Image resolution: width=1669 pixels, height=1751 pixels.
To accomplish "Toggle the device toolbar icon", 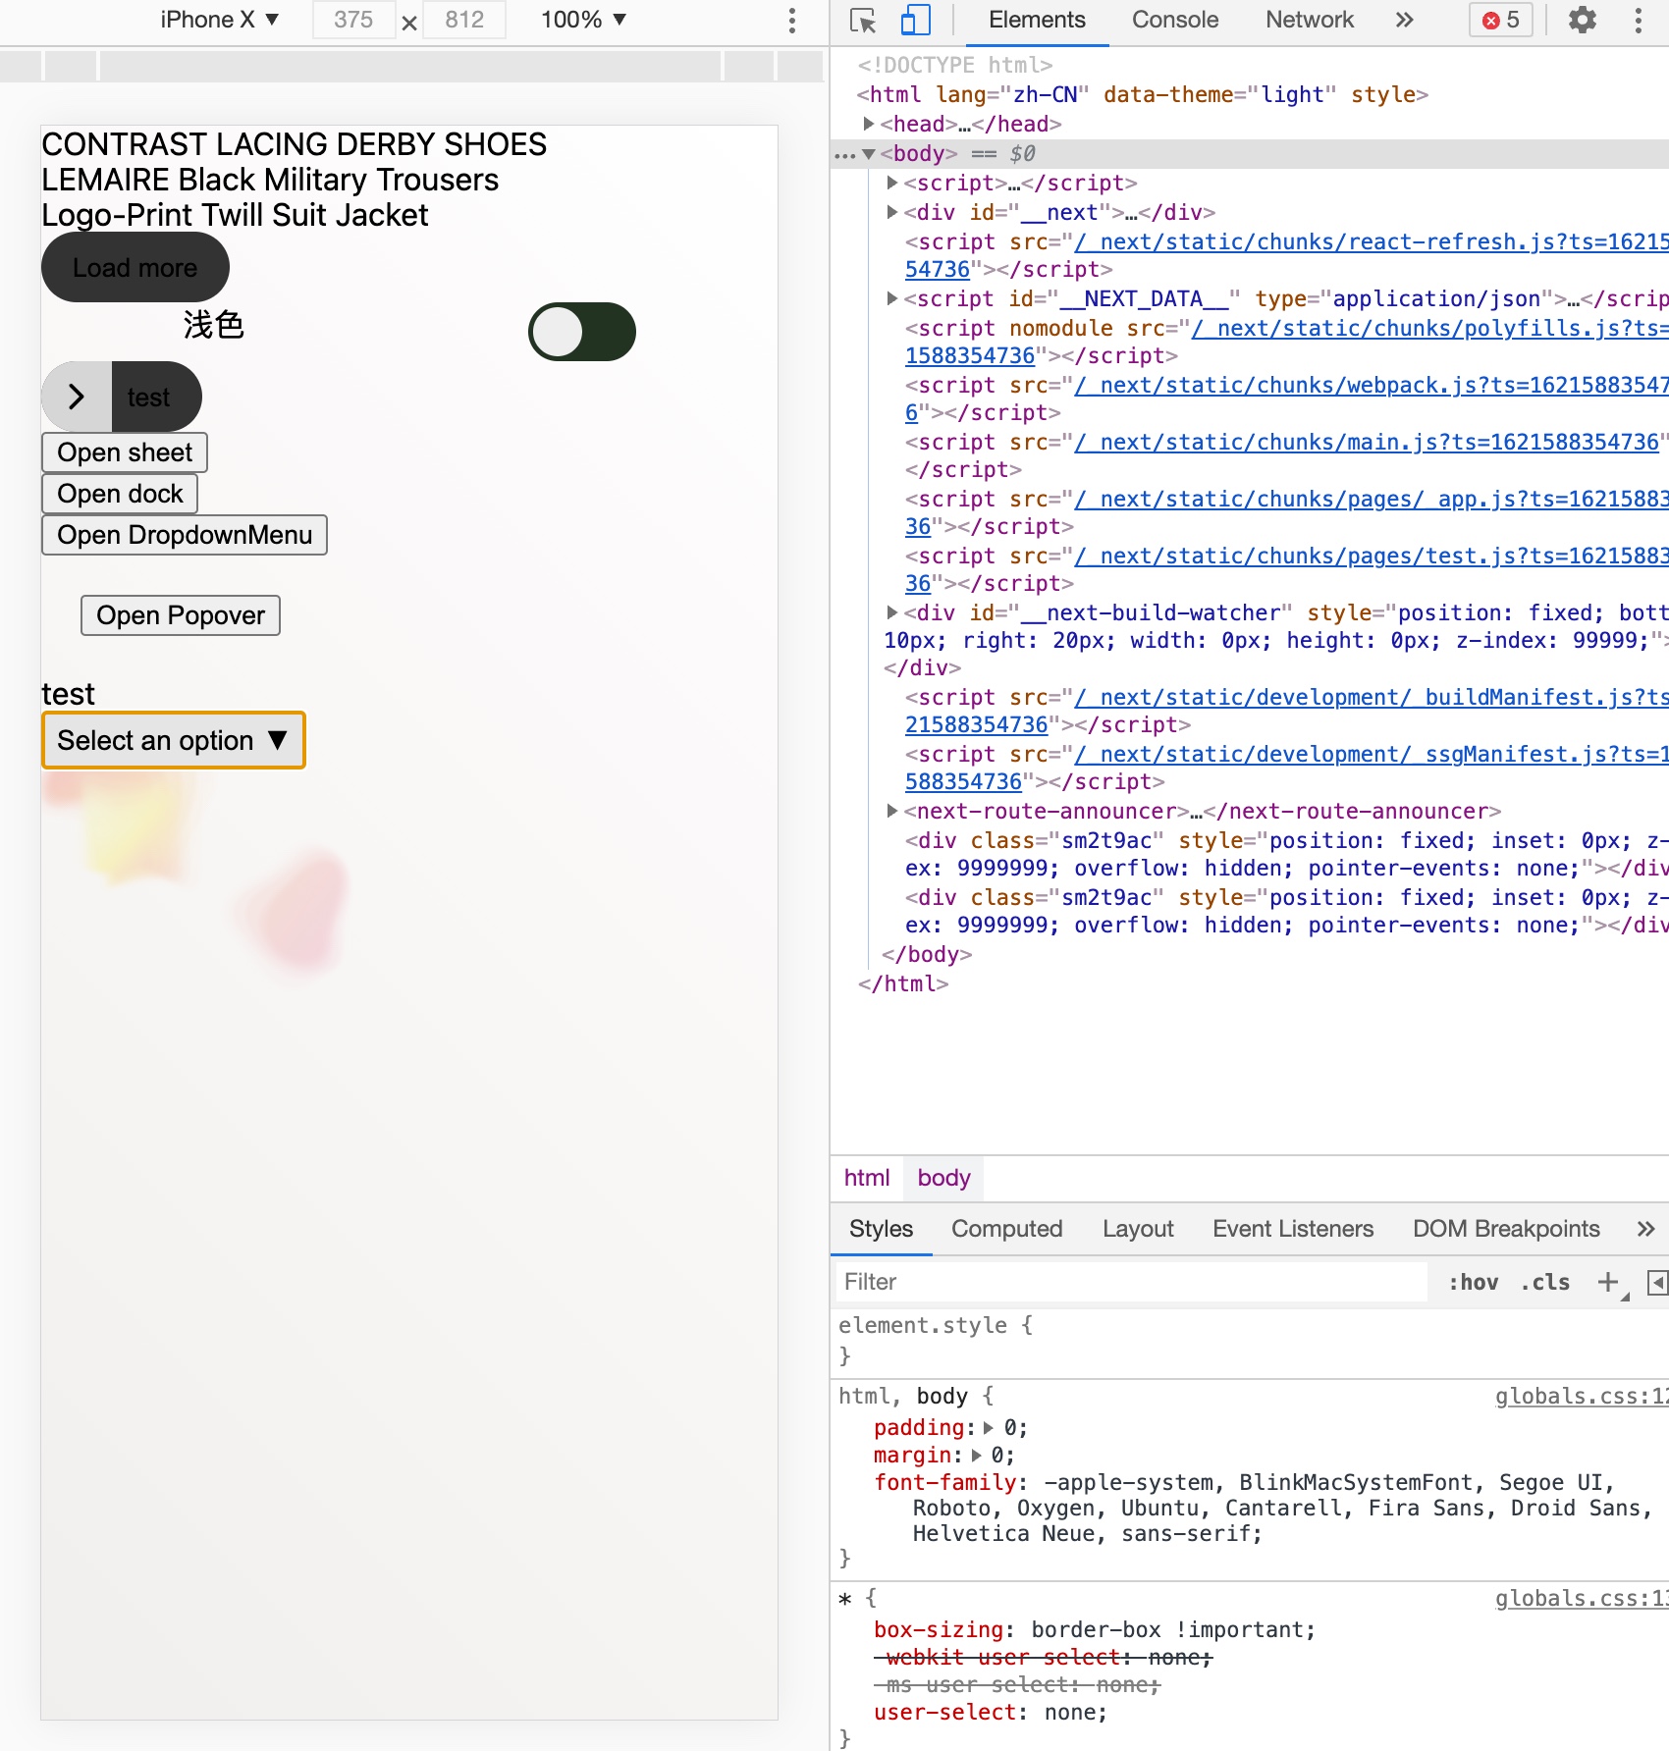I will click(x=915, y=20).
